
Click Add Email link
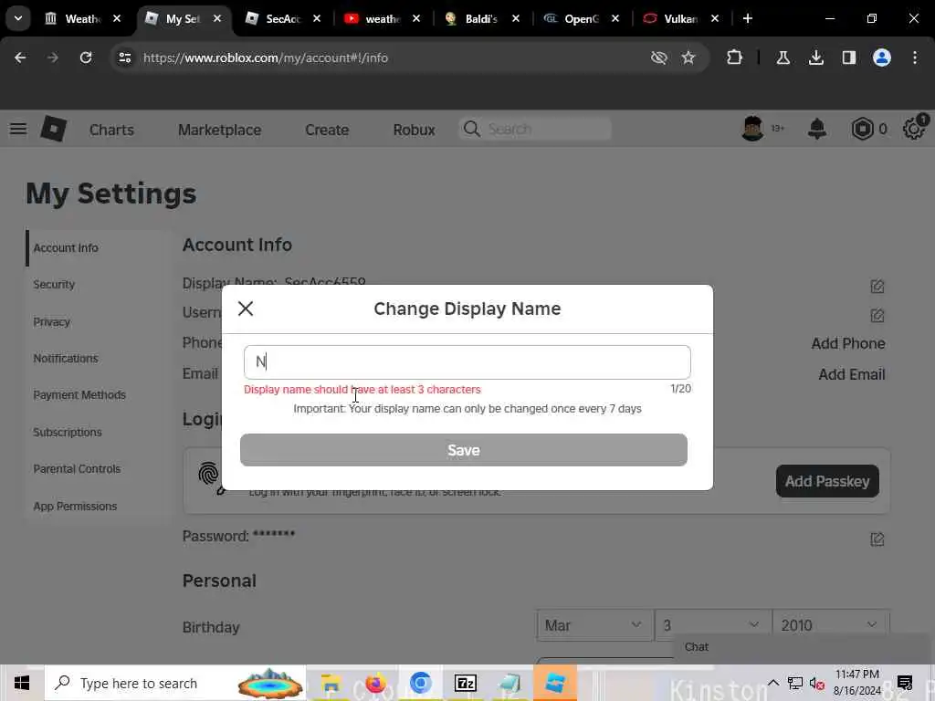pos(852,374)
